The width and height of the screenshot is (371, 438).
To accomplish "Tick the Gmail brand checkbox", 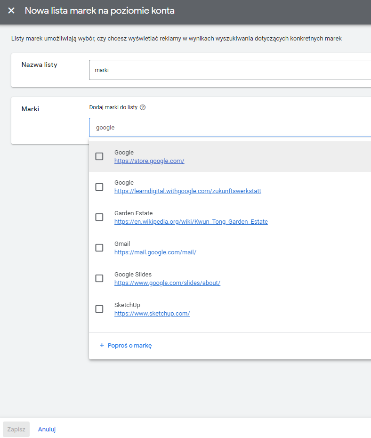I will pos(99,248).
